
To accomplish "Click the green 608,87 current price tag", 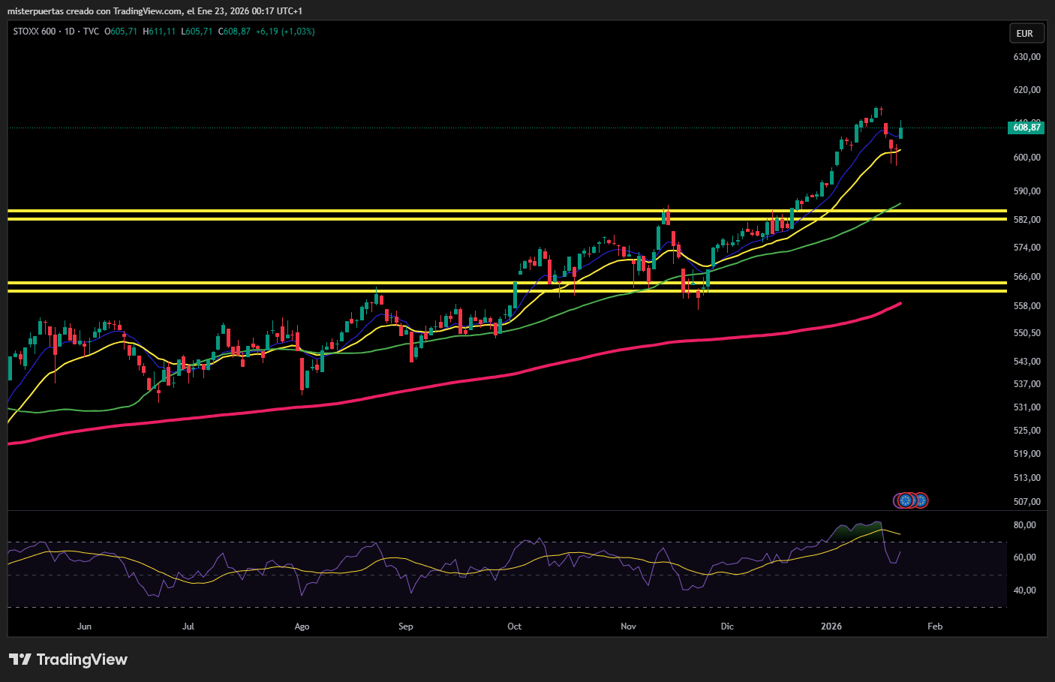I will tap(1026, 128).
